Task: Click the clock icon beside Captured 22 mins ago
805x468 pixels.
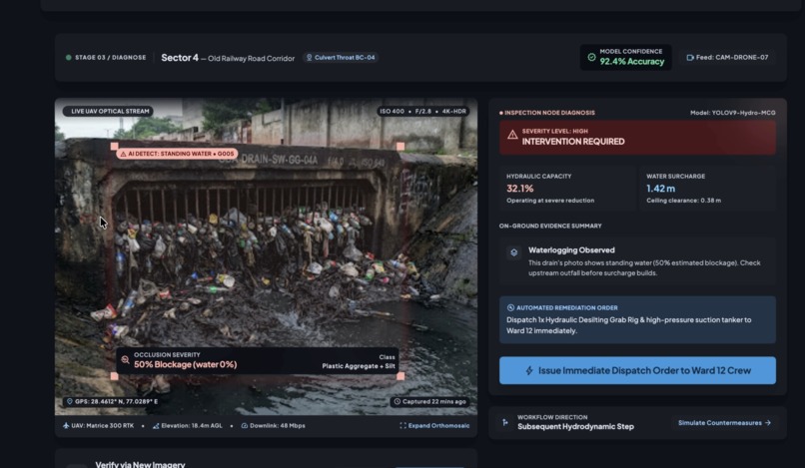Action: tap(398, 401)
